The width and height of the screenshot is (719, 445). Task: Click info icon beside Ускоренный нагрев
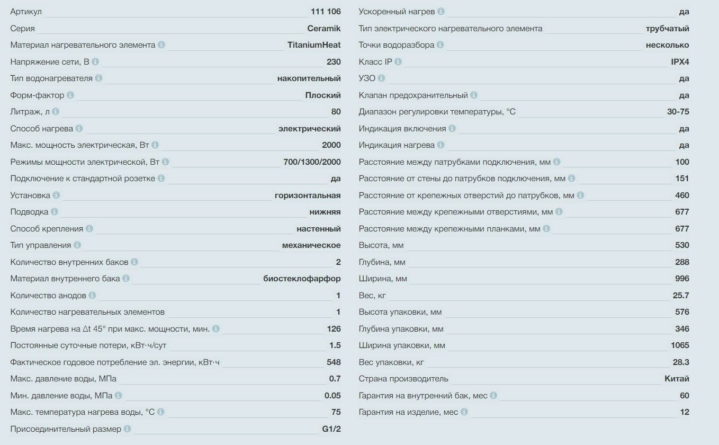(441, 11)
